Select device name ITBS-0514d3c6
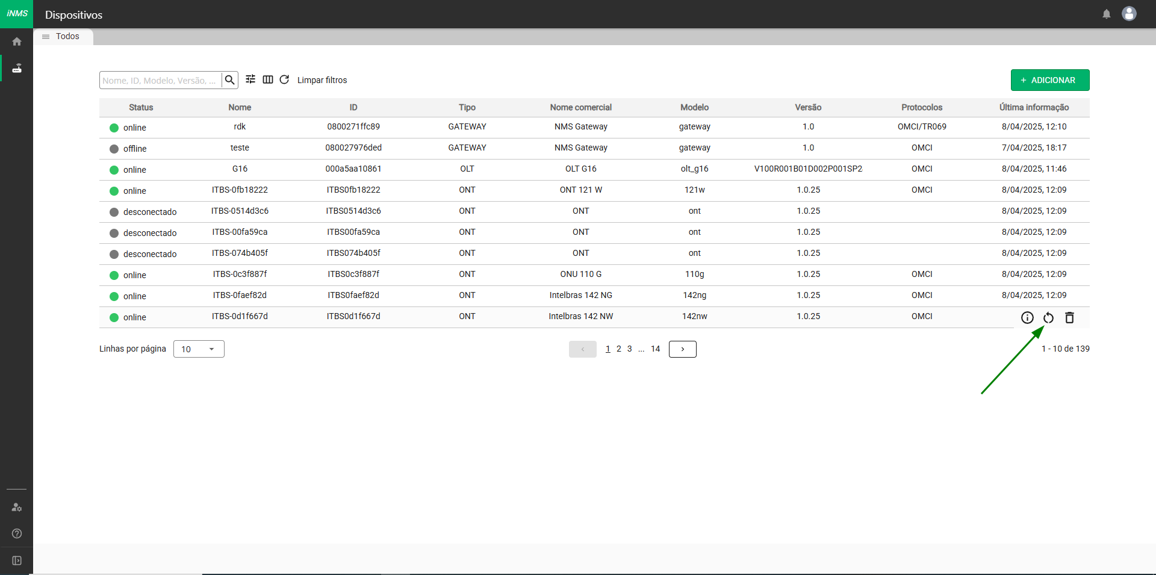The height and width of the screenshot is (575, 1156). coord(240,211)
